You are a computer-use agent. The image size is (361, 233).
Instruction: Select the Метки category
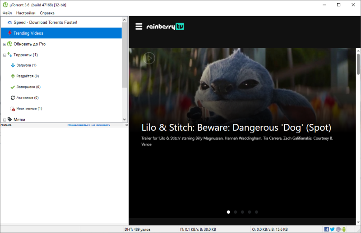coord(19,119)
